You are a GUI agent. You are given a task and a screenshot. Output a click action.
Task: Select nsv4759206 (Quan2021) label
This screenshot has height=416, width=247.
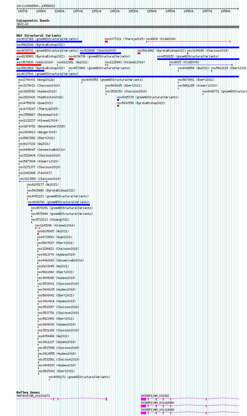click(x=36, y=103)
